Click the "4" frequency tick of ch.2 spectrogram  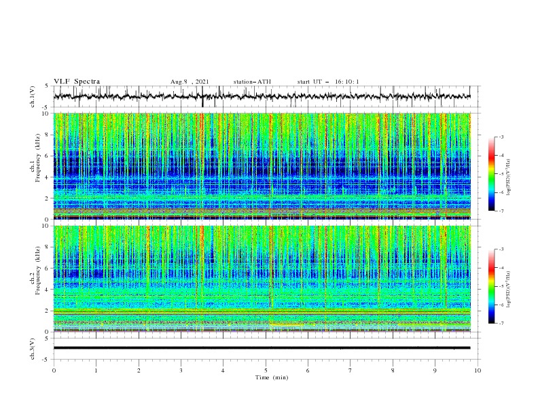tap(47, 290)
